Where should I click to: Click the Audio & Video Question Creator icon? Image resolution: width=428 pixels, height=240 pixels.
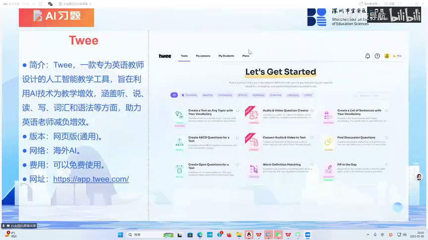254,115
